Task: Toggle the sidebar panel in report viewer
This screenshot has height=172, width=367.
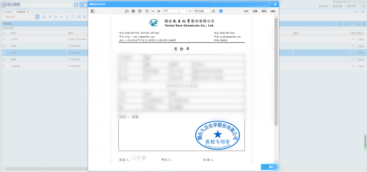Action: coord(93,11)
